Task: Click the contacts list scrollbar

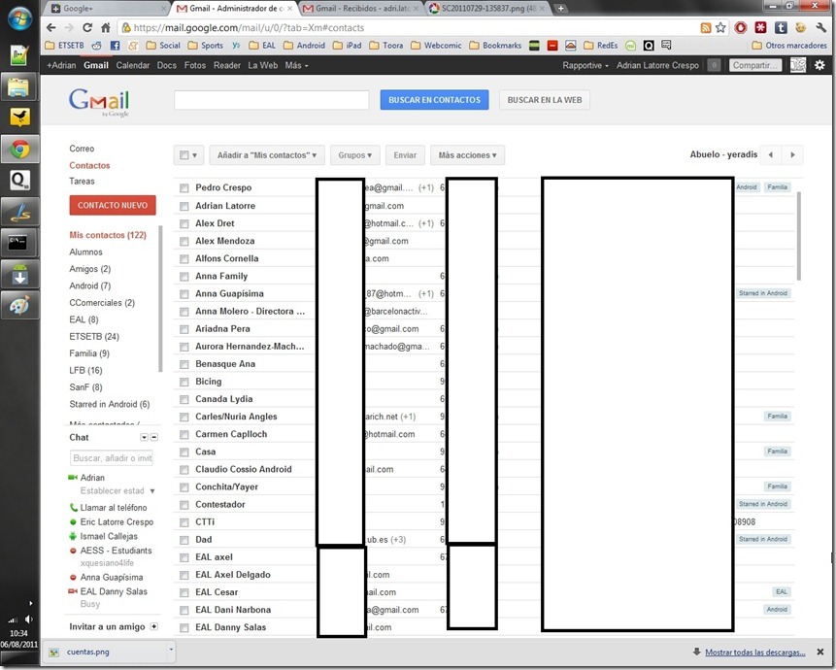Action: click(799, 236)
